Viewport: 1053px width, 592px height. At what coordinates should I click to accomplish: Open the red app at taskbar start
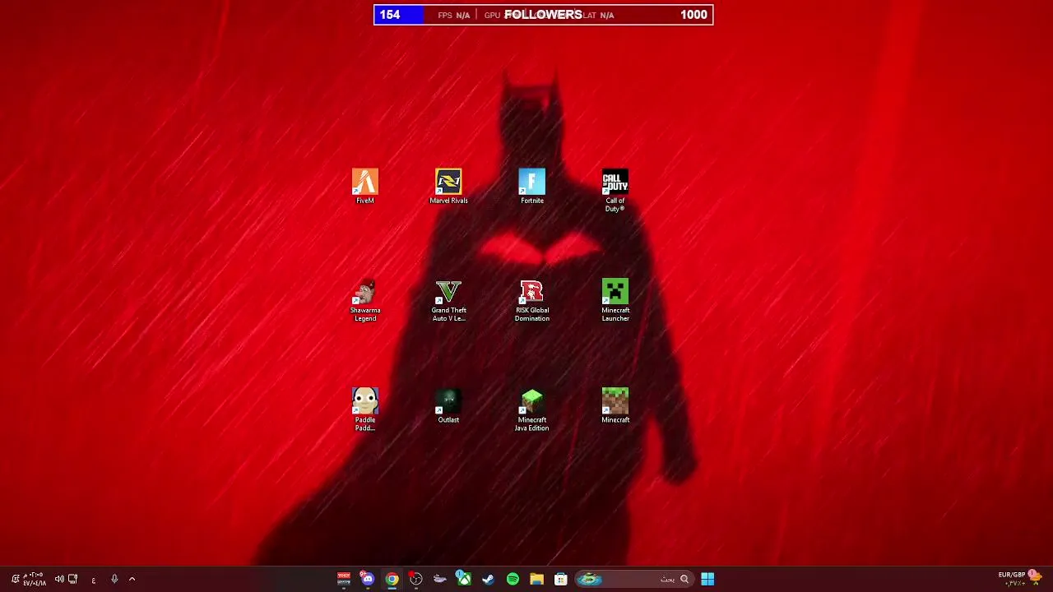click(x=344, y=579)
